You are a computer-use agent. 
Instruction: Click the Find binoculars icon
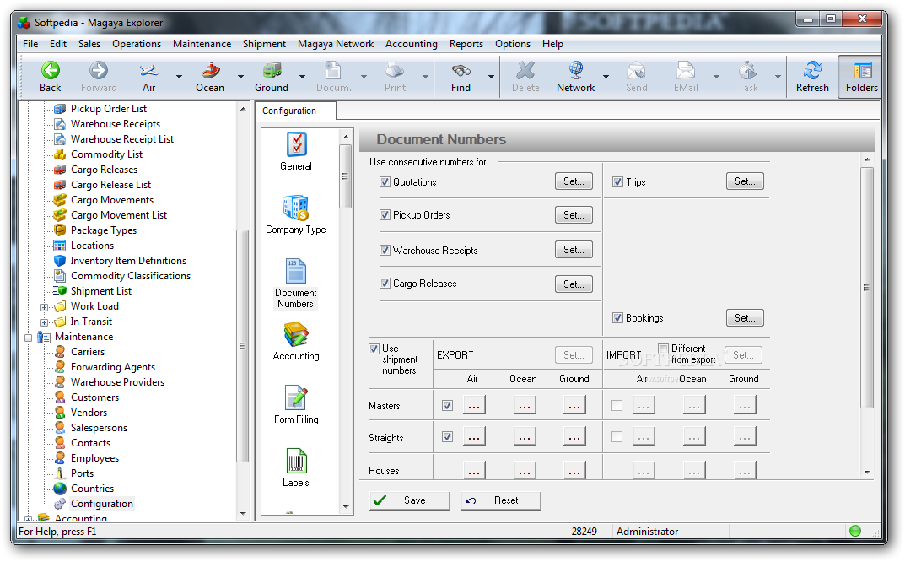click(x=461, y=71)
